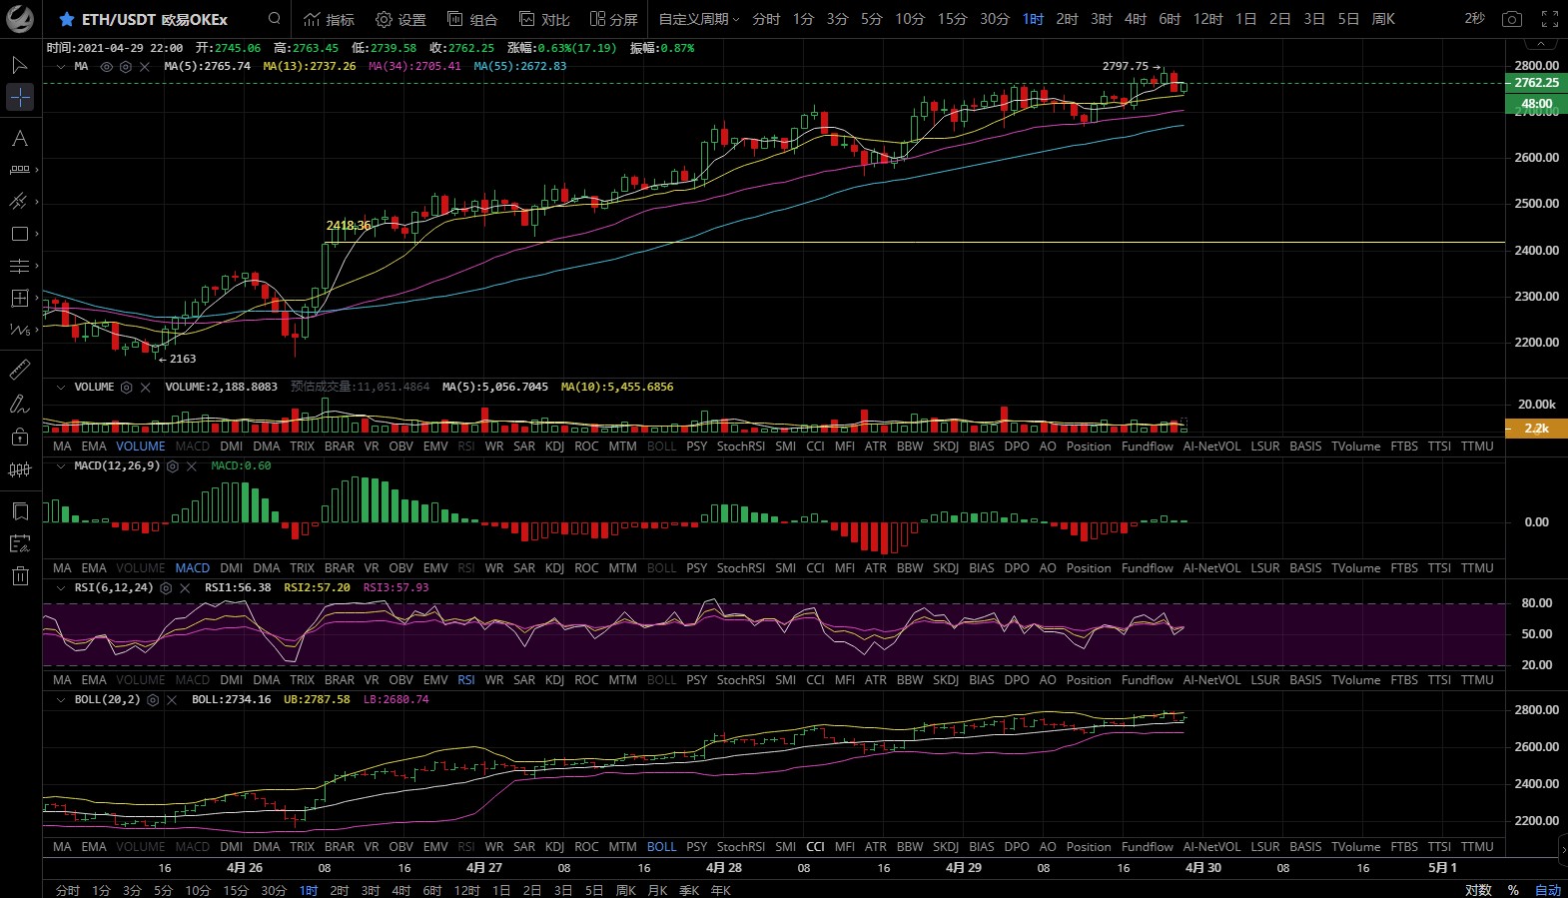
Task: Open the 自定义周期 custom period dropdown
Action: coord(698,19)
